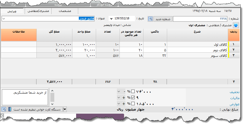Click settings icon beside شماره جدید button

(x=150, y=19)
